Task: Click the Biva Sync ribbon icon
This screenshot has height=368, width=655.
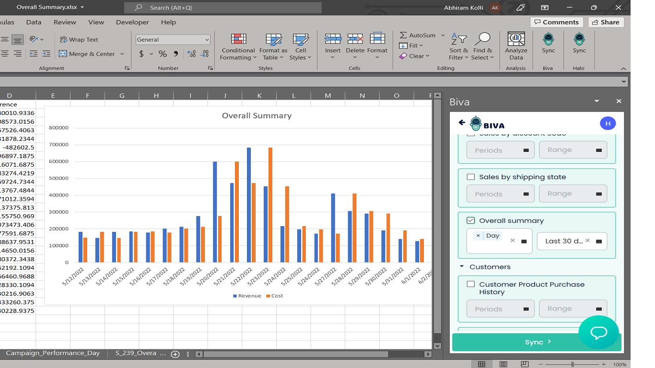Action: tap(548, 44)
